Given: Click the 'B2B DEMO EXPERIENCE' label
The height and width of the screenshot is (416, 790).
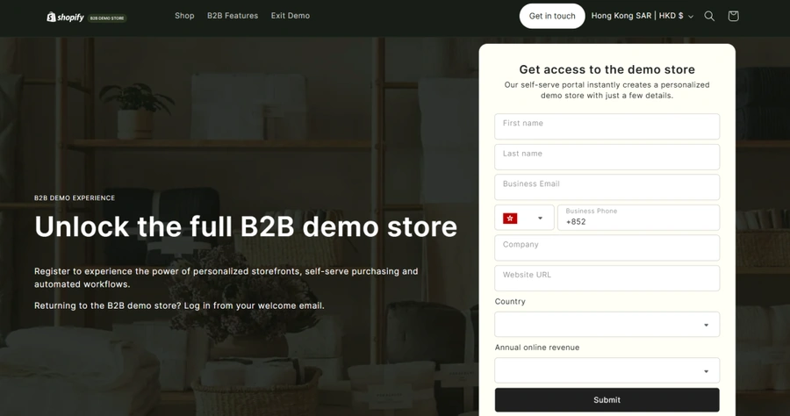Looking at the screenshot, I should coord(75,198).
